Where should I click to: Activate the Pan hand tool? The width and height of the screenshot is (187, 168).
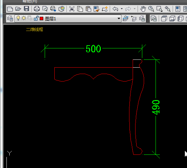143,9
